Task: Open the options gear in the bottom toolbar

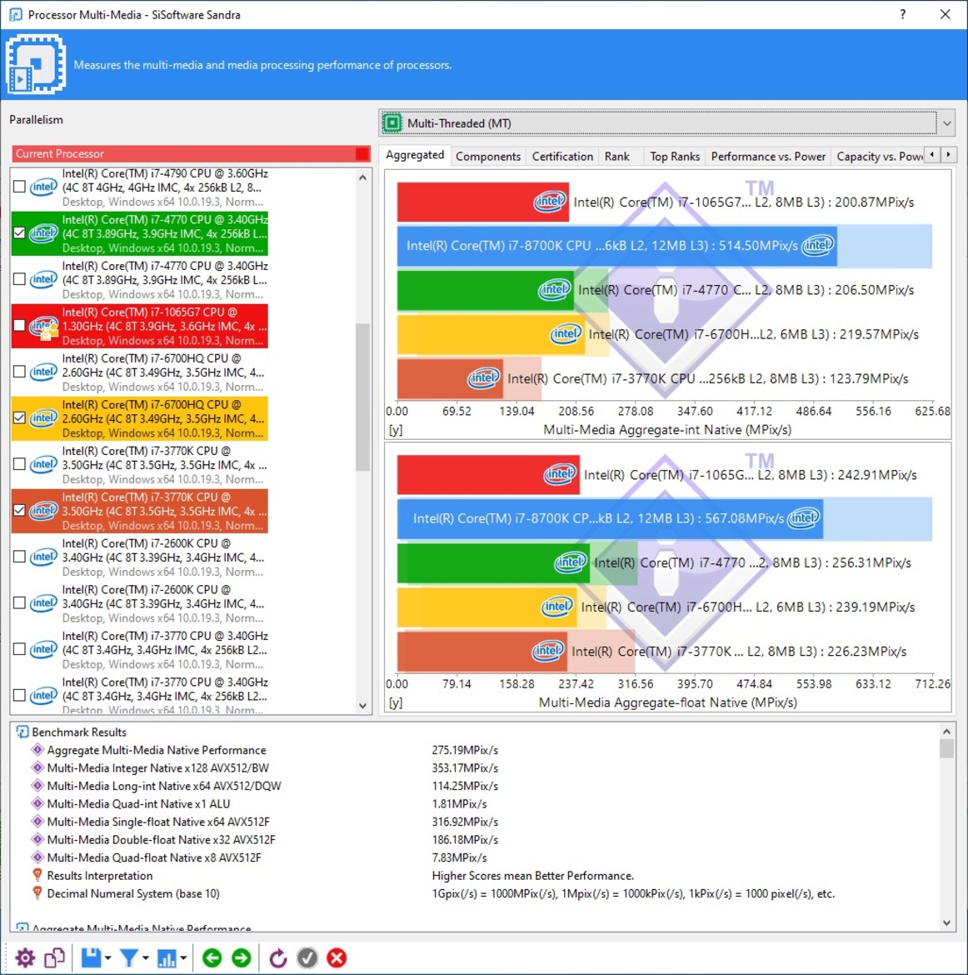Action: point(25,957)
